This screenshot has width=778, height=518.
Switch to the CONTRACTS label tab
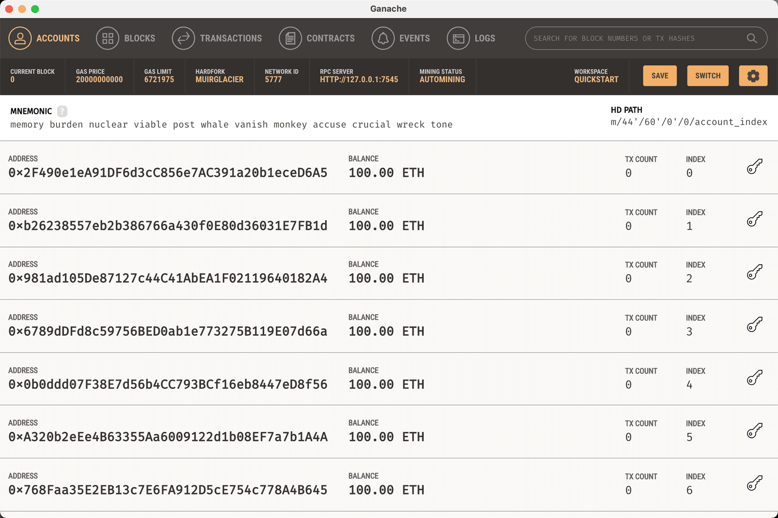[330, 38]
